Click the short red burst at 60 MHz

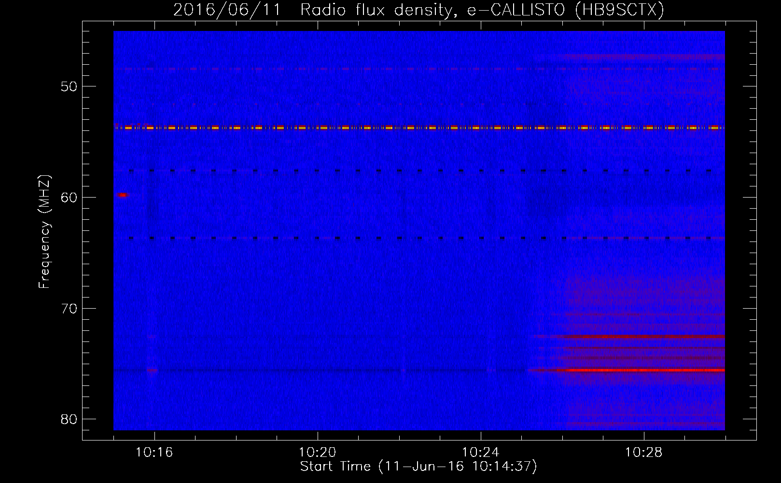tap(122, 195)
